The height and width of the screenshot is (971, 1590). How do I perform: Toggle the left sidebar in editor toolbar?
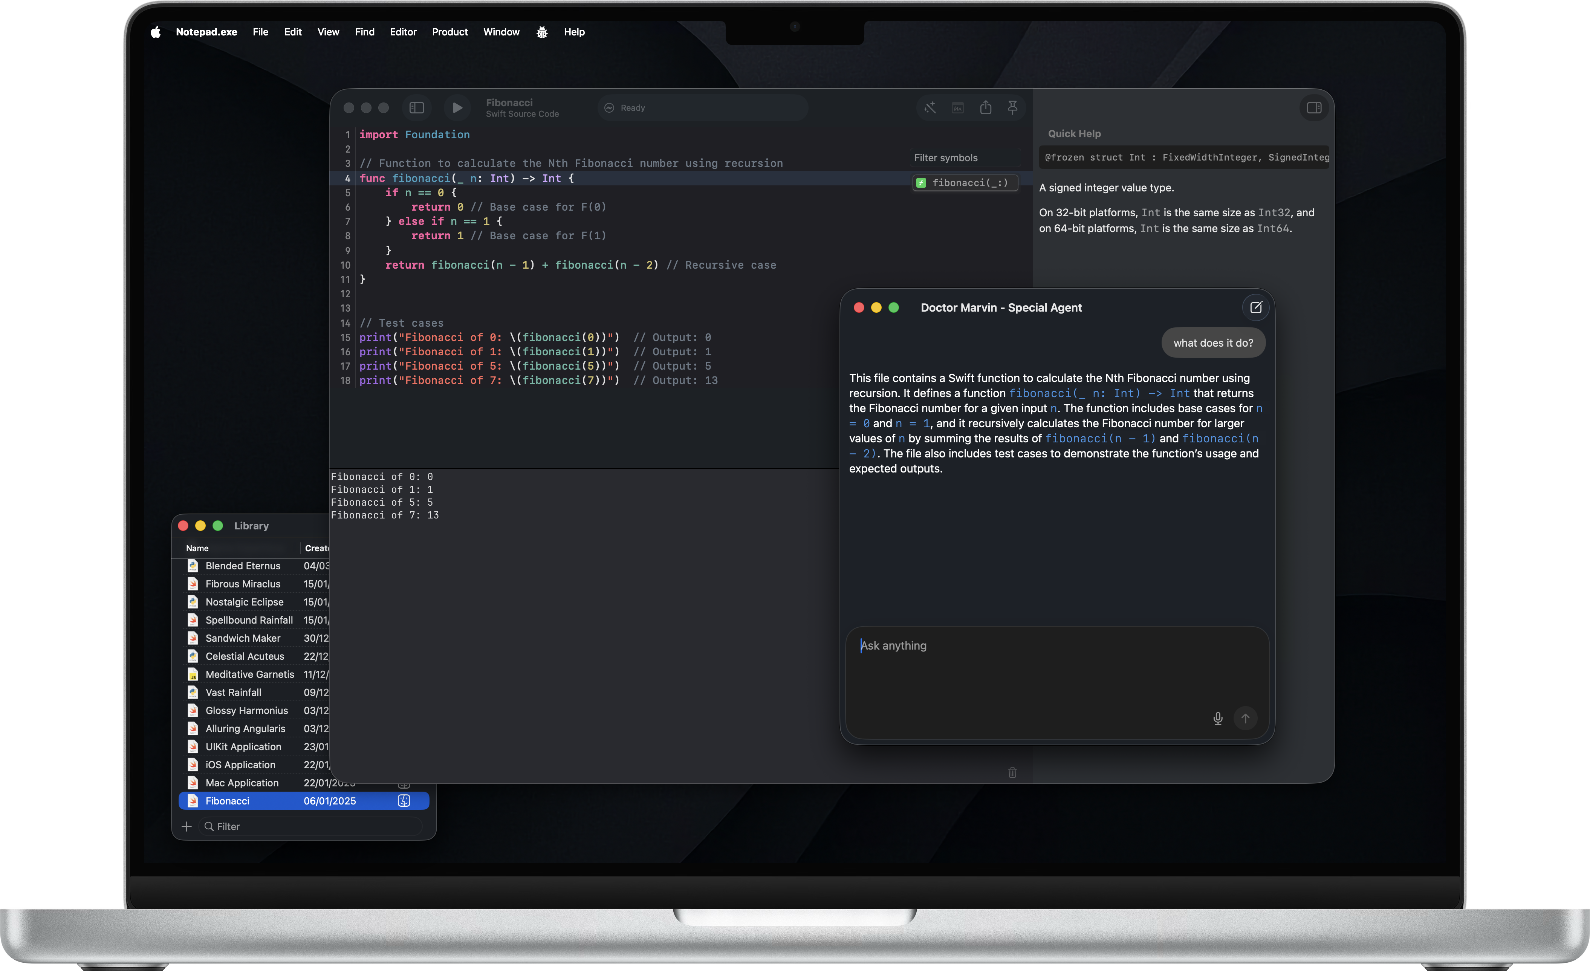[417, 108]
